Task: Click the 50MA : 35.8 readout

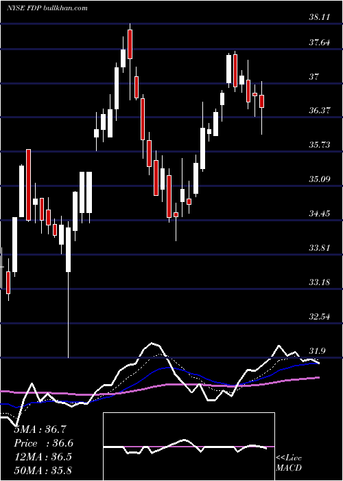Action: coord(43,470)
